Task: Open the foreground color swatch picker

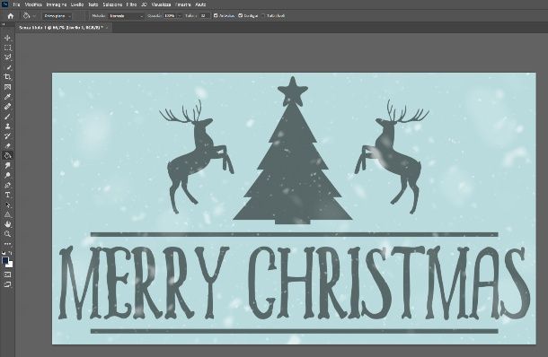Action: (4, 260)
